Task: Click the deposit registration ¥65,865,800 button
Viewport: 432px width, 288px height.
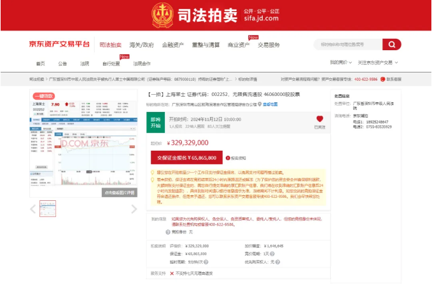Action: tap(186, 158)
